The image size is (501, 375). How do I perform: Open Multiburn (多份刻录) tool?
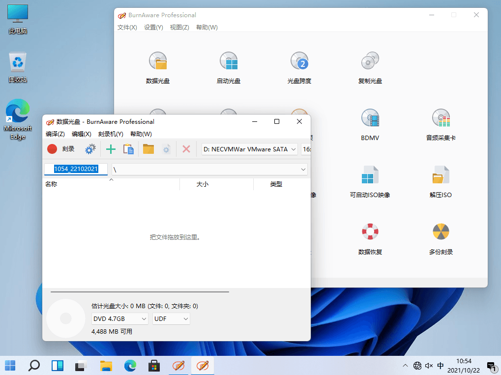(441, 238)
